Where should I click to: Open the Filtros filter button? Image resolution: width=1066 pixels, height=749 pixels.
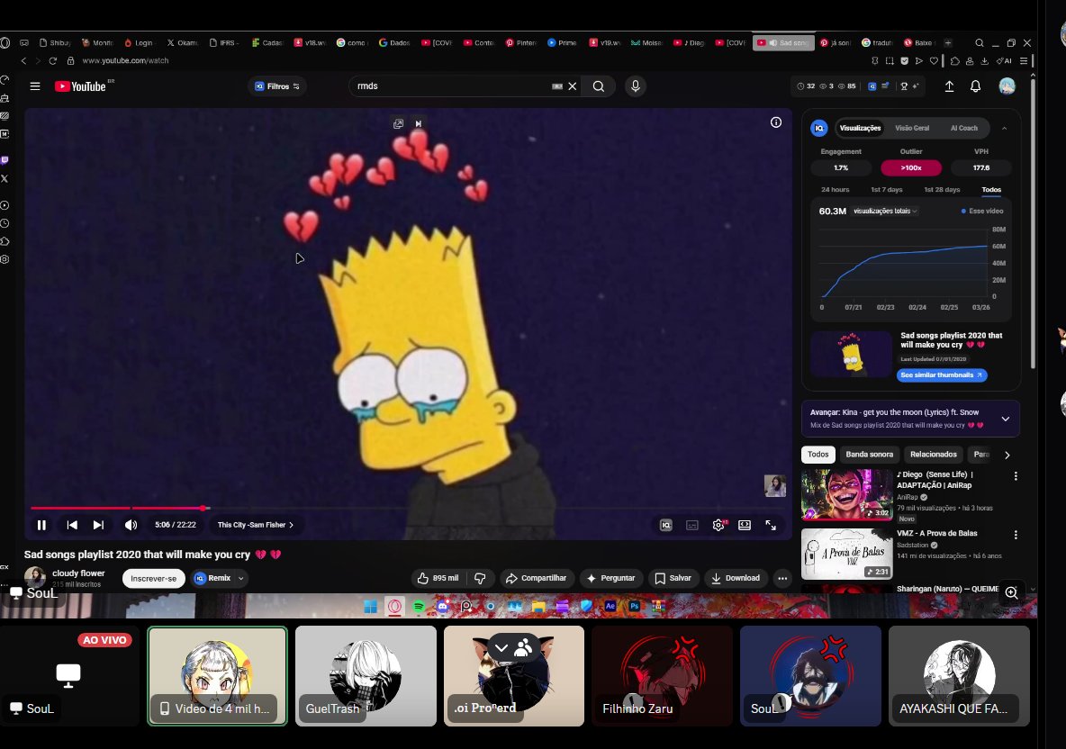click(x=276, y=86)
